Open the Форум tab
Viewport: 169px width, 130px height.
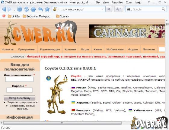tap(133, 49)
